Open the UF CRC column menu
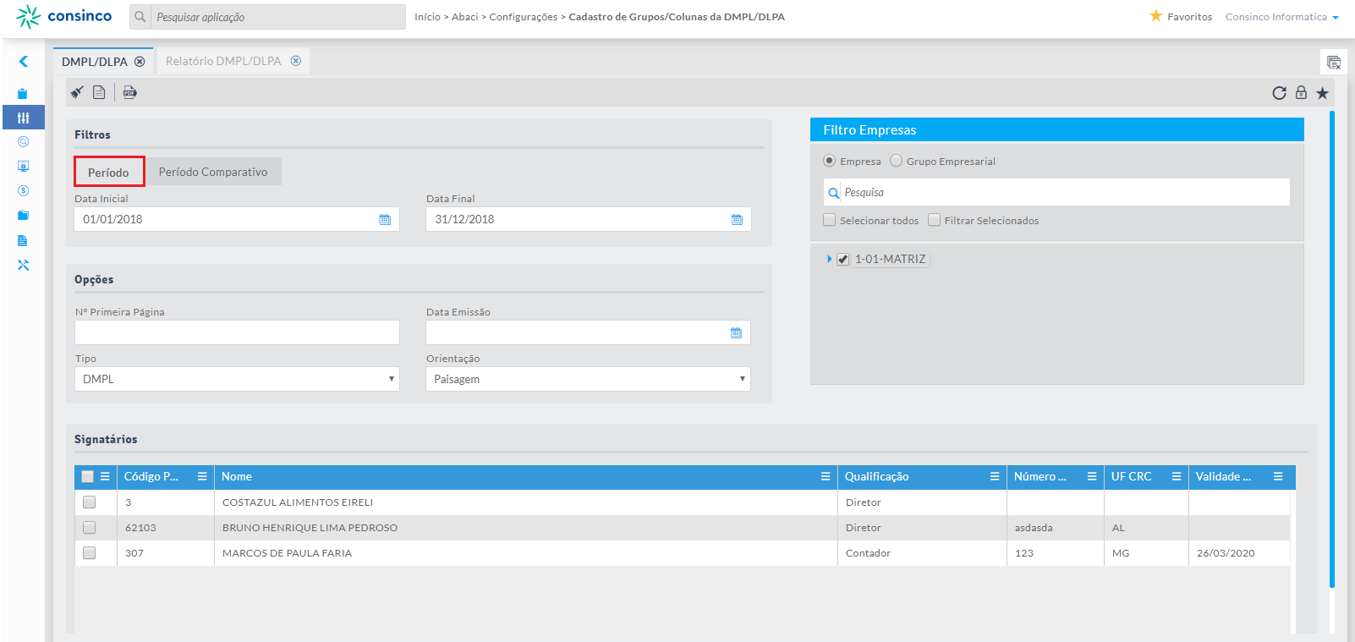The image size is (1355, 642). click(x=1177, y=476)
